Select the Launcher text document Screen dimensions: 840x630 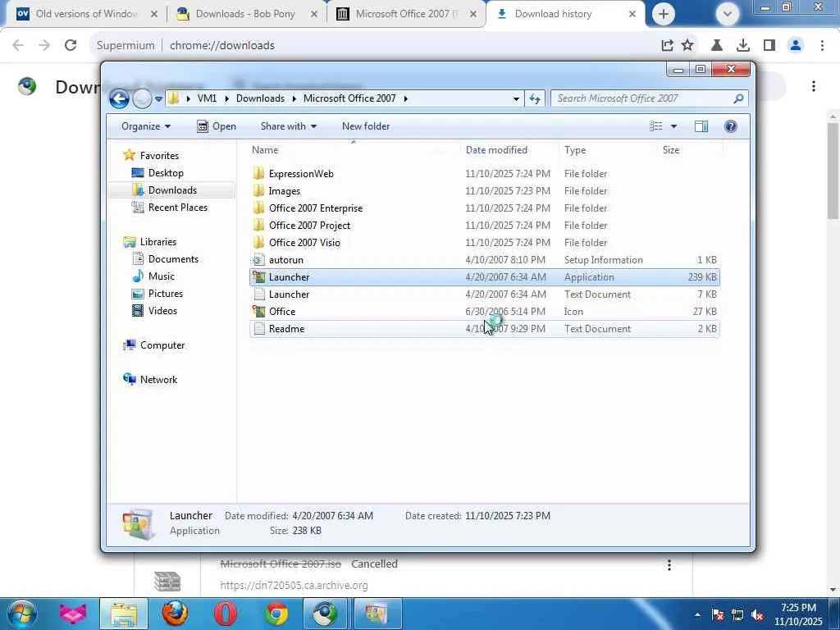click(484, 294)
